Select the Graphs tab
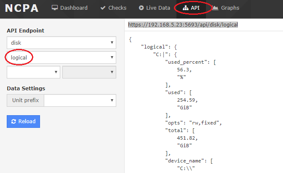283x173 pixels. pyautogui.click(x=230, y=8)
